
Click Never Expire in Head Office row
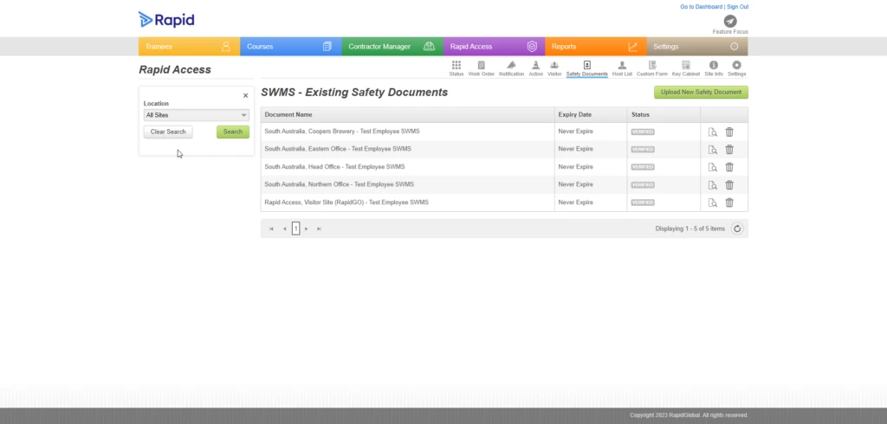(575, 167)
